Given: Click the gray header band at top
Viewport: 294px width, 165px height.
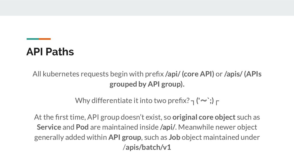Looking at the screenshot, I should [147, 8].
